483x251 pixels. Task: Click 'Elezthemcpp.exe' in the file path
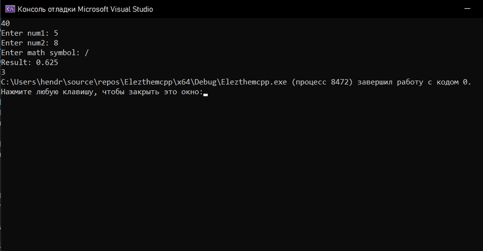pyautogui.click(x=254, y=82)
